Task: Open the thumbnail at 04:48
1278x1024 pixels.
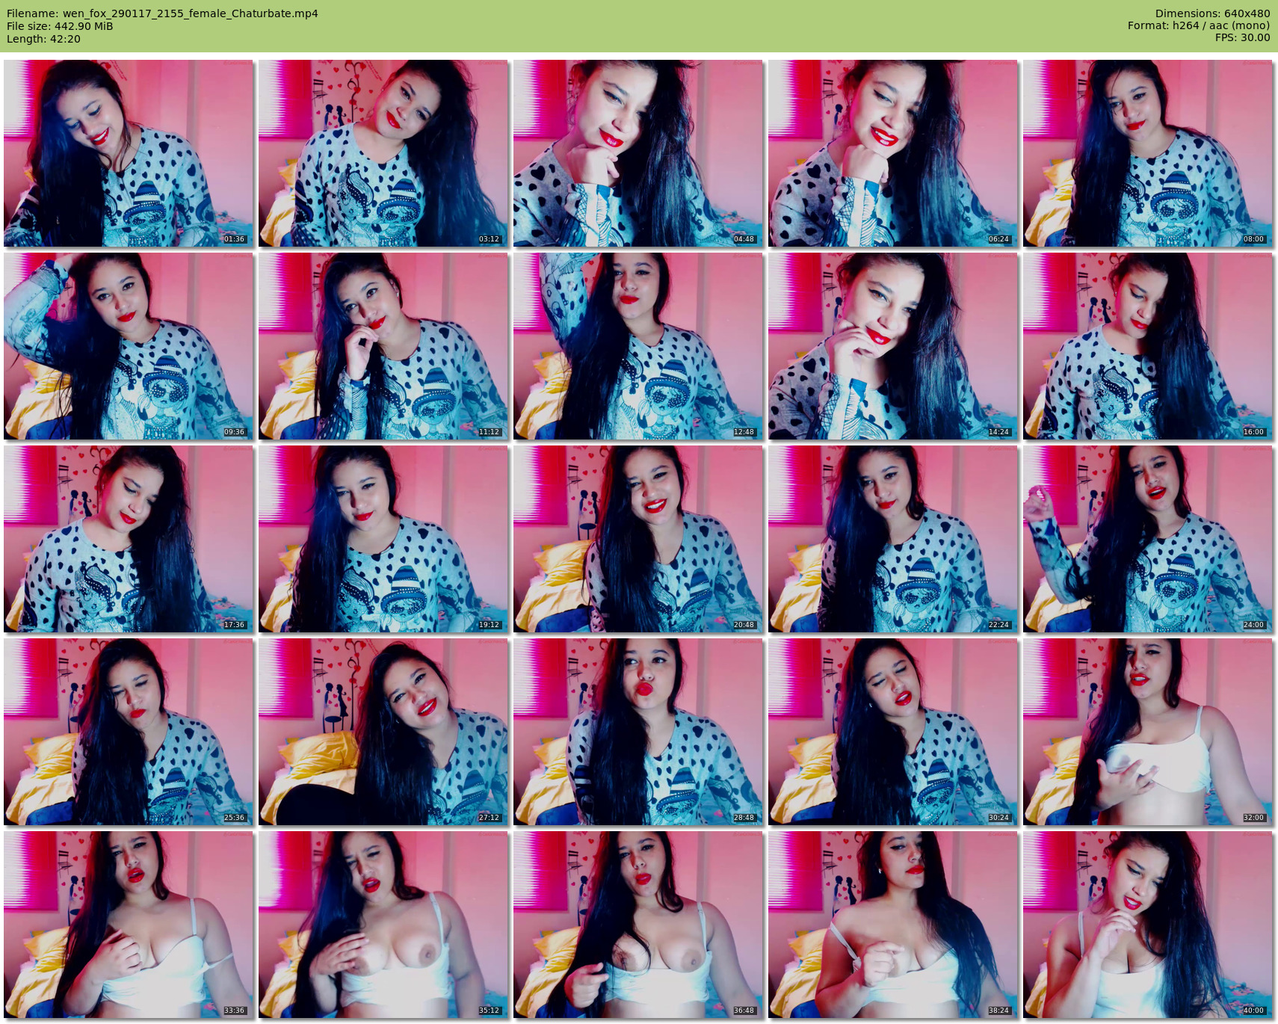Action: pyautogui.click(x=638, y=153)
